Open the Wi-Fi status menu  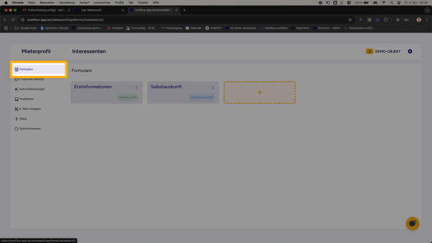(x=384, y=3)
